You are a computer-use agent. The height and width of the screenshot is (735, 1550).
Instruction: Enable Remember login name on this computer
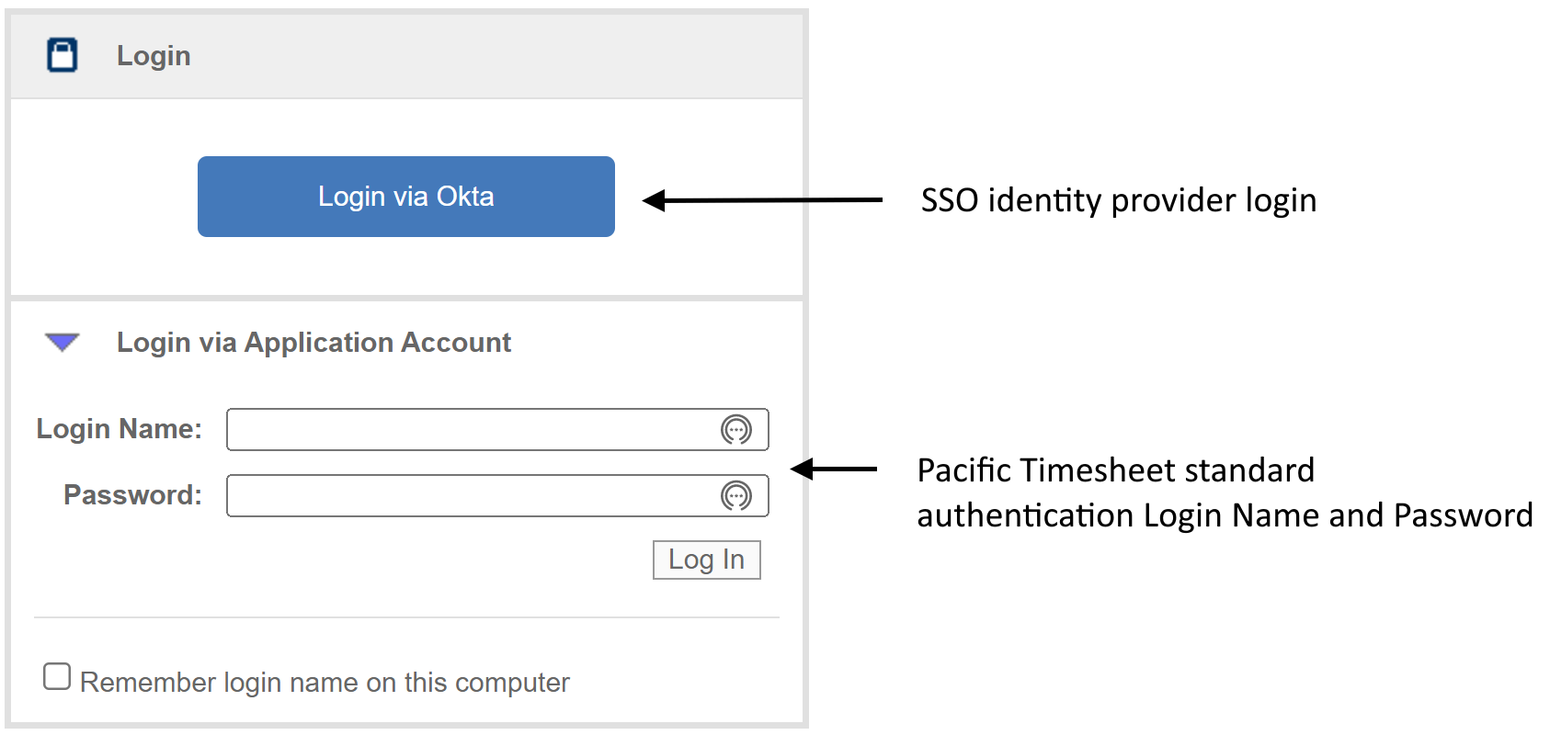coord(56,675)
